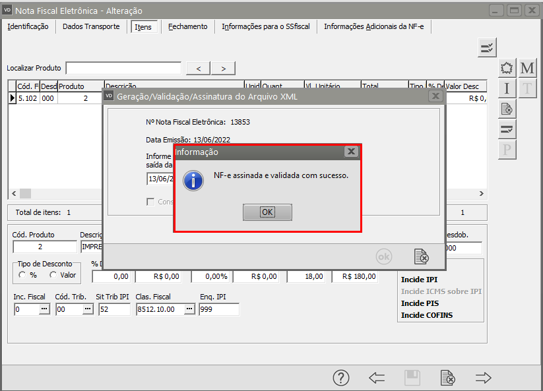Screen dimensions: 543x391
Task: Click the star-shaped icon in side toolbar
Action: pos(507,68)
